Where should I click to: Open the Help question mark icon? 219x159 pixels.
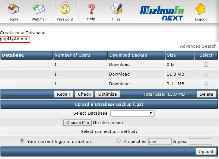coord(91,9)
